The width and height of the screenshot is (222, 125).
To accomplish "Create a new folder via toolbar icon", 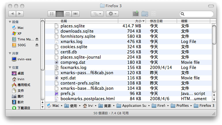I will (x=145, y=14).
